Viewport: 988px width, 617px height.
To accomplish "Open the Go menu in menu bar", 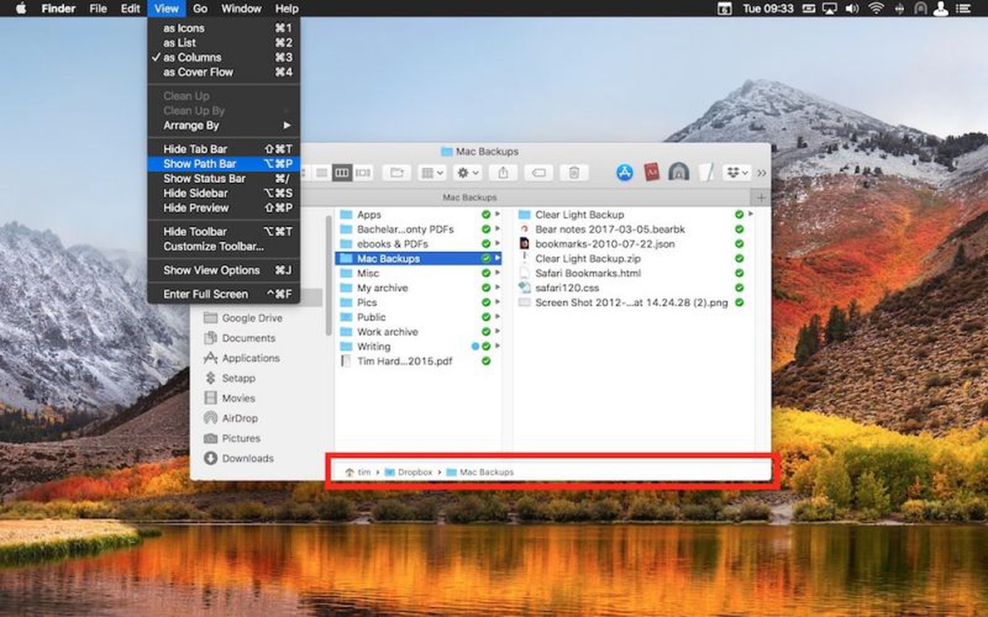I will 200,9.
